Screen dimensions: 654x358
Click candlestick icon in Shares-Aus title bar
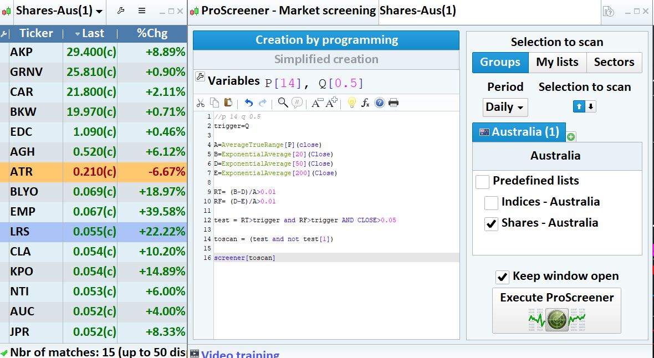pos(6,11)
